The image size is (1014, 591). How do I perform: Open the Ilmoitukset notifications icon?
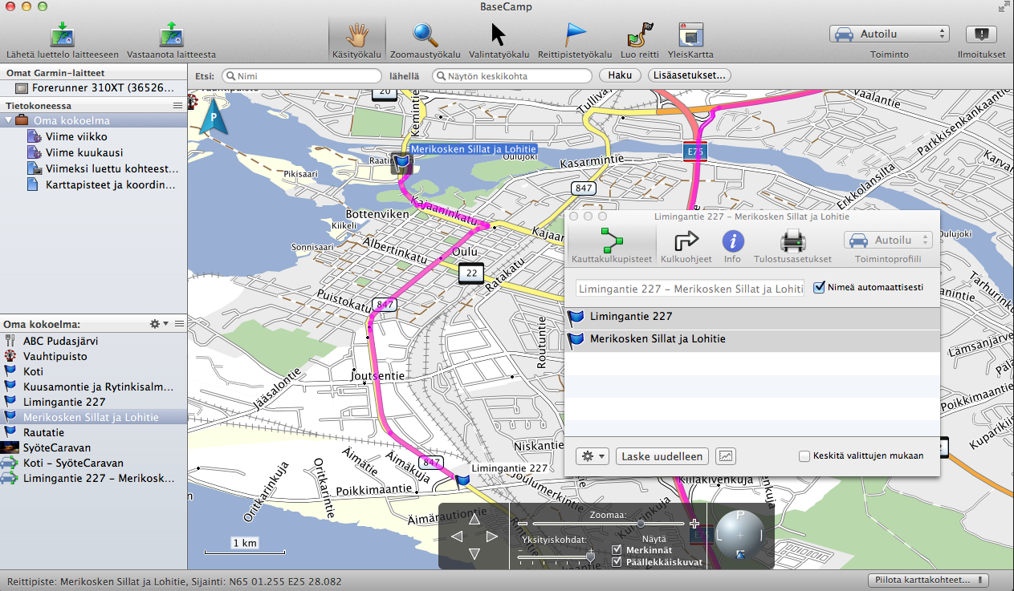[981, 34]
